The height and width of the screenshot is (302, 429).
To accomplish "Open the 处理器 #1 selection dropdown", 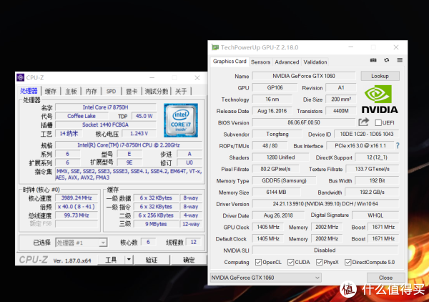I will [x=81, y=243].
